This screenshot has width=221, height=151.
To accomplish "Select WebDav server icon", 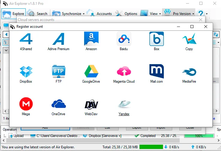I will (91, 104).
